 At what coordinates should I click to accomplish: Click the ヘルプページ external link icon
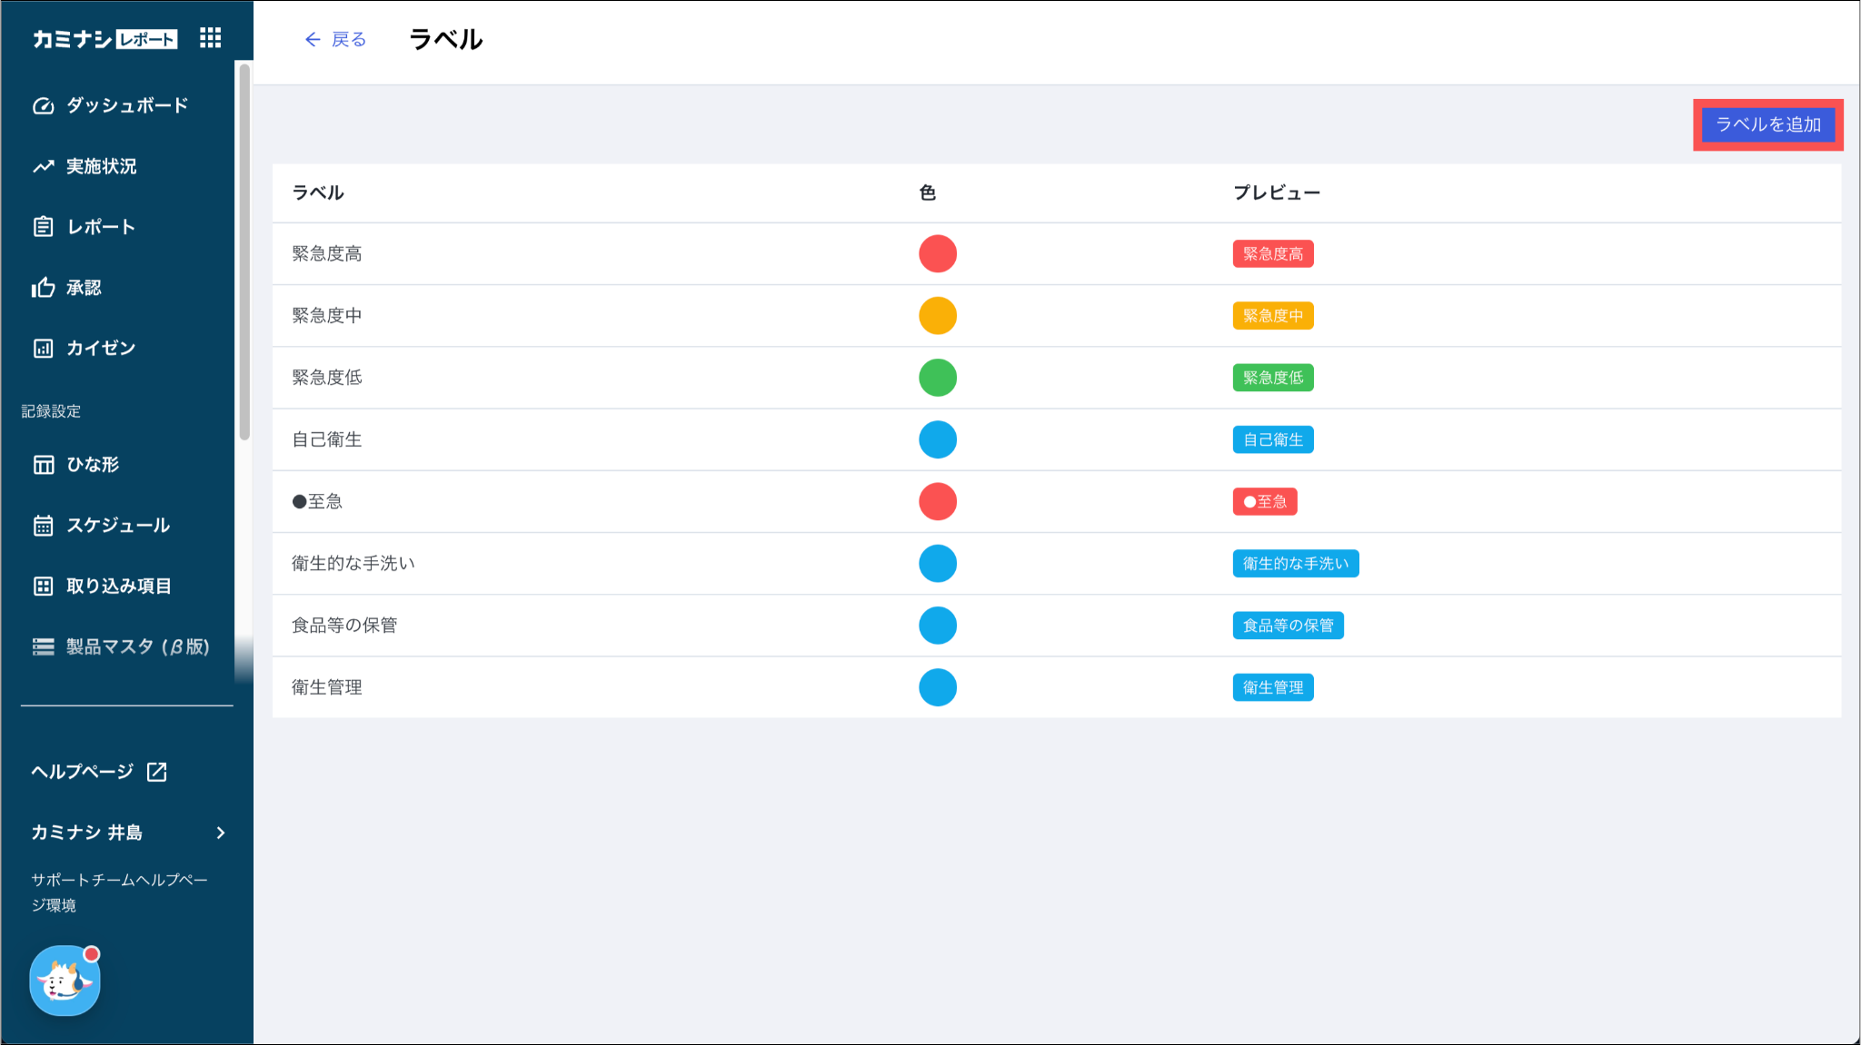157,772
